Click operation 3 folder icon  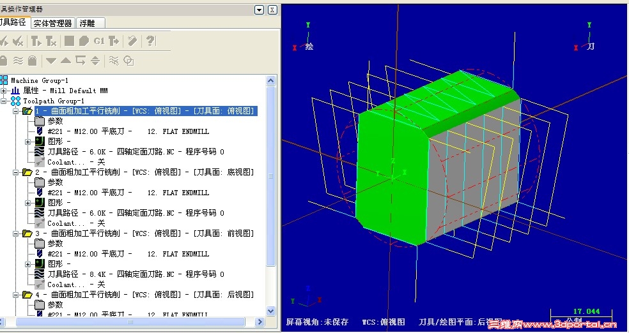click(27, 233)
